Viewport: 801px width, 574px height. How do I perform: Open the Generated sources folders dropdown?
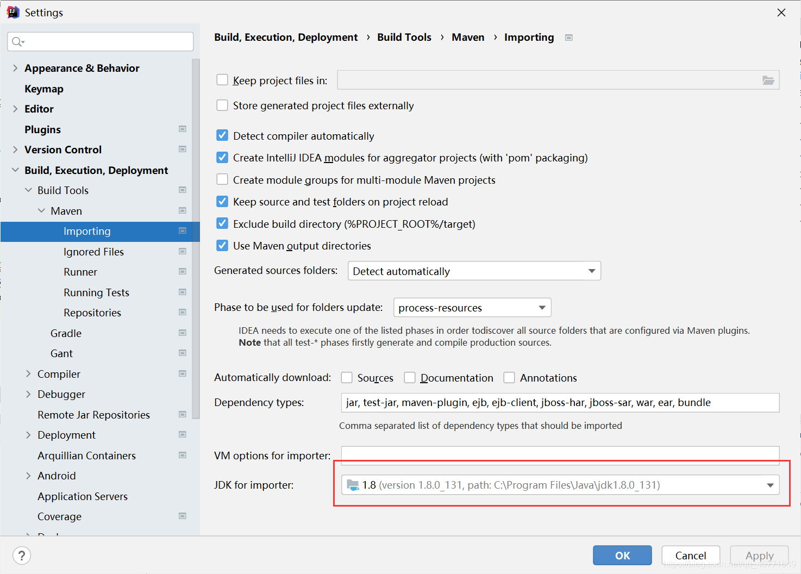pos(591,271)
